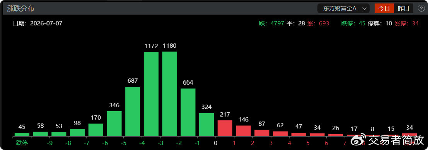The width and height of the screenshot is (428, 150).
Task: Click the green bar showing 687
Action: coord(133,112)
